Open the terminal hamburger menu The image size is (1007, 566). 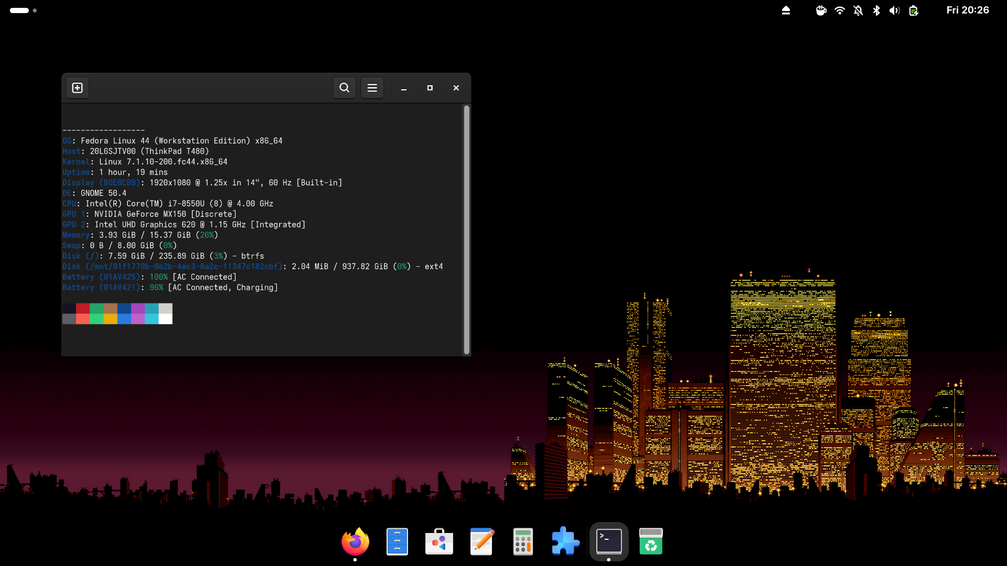[x=372, y=88]
